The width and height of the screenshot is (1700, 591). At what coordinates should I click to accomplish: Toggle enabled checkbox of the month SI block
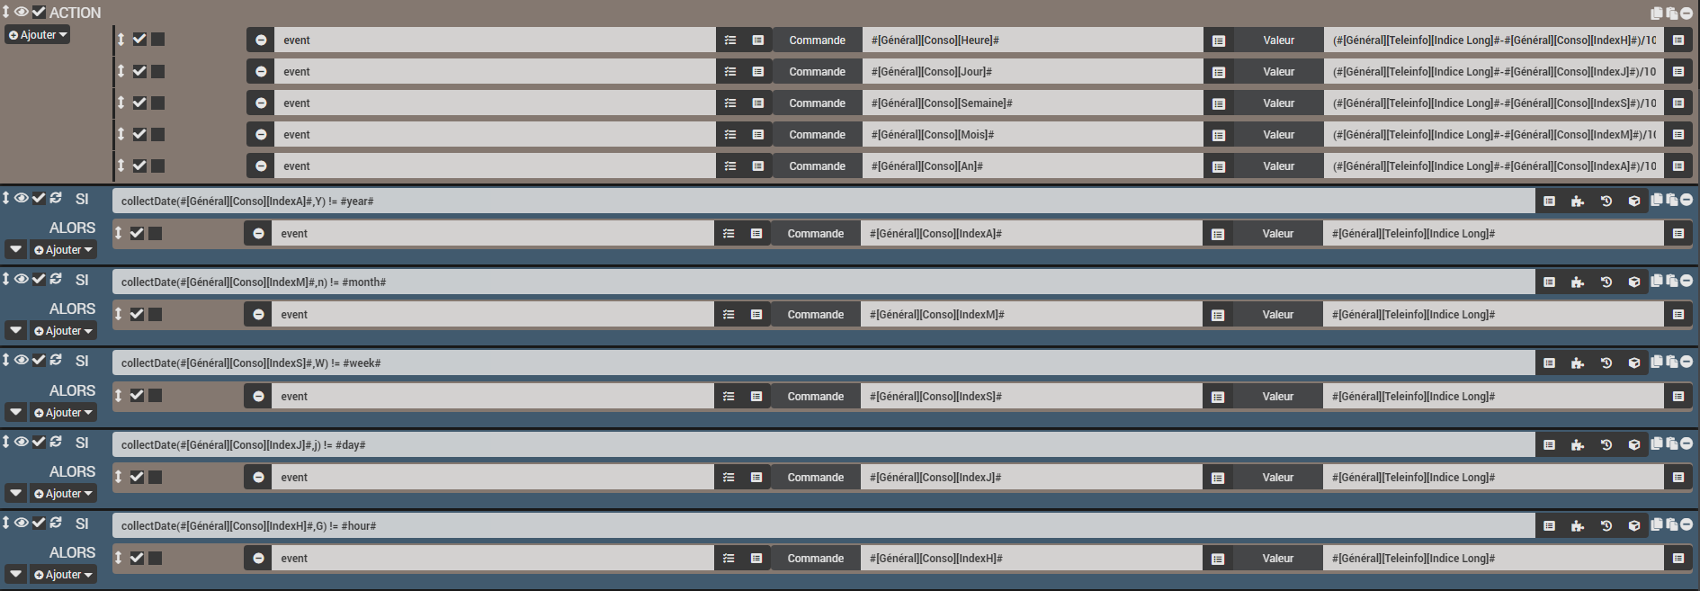tap(39, 279)
